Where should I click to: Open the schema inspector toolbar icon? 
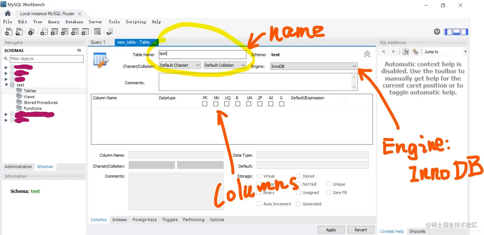(x=31, y=31)
